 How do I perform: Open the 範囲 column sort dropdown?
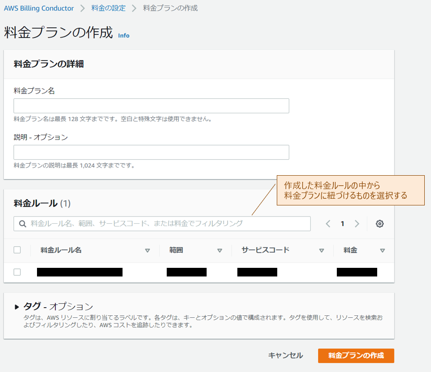tap(220, 250)
